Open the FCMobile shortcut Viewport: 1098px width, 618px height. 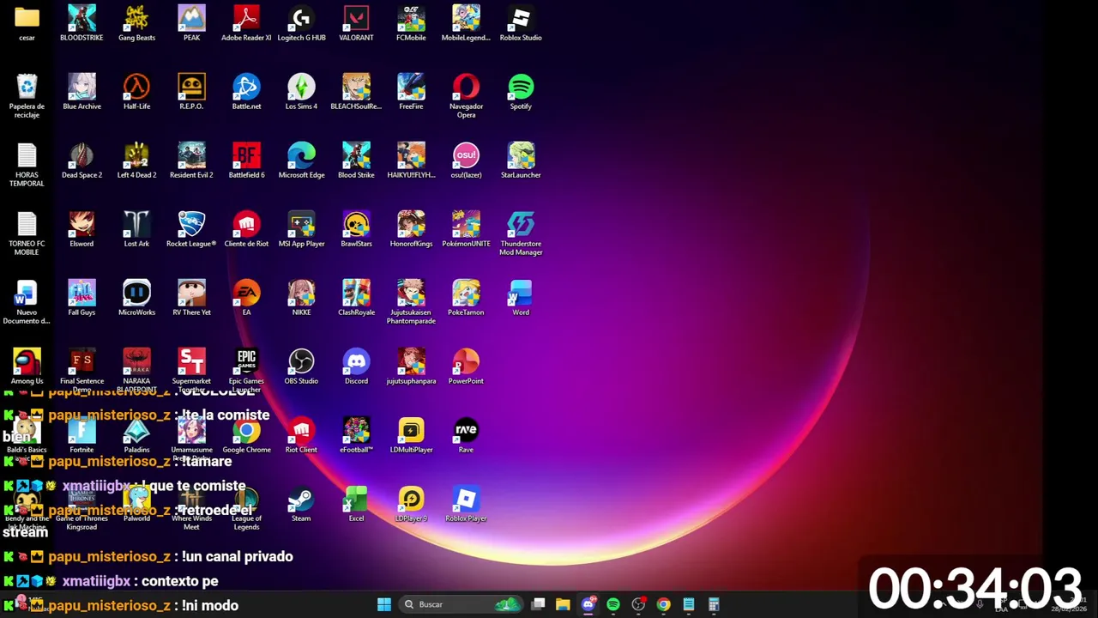pos(411,23)
